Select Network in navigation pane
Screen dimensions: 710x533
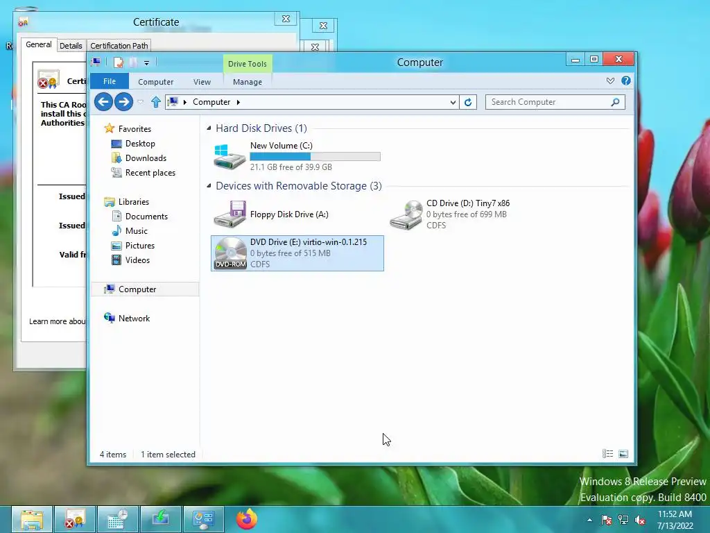pos(134,318)
